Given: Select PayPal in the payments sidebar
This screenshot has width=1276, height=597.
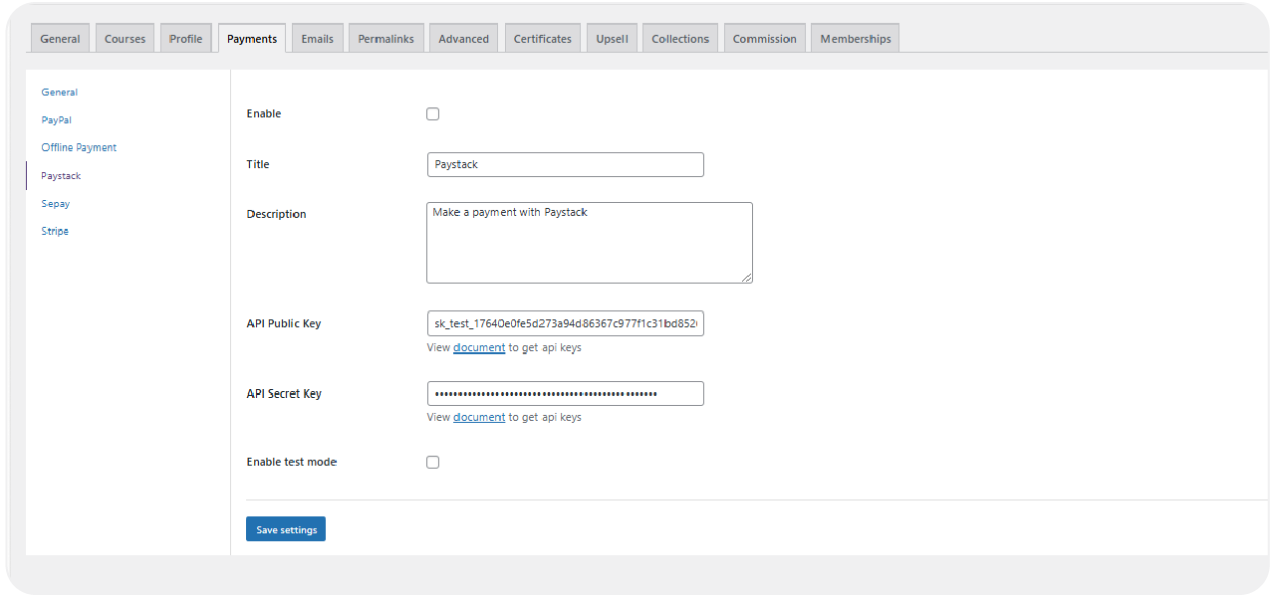Looking at the screenshot, I should [x=56, y=119].
